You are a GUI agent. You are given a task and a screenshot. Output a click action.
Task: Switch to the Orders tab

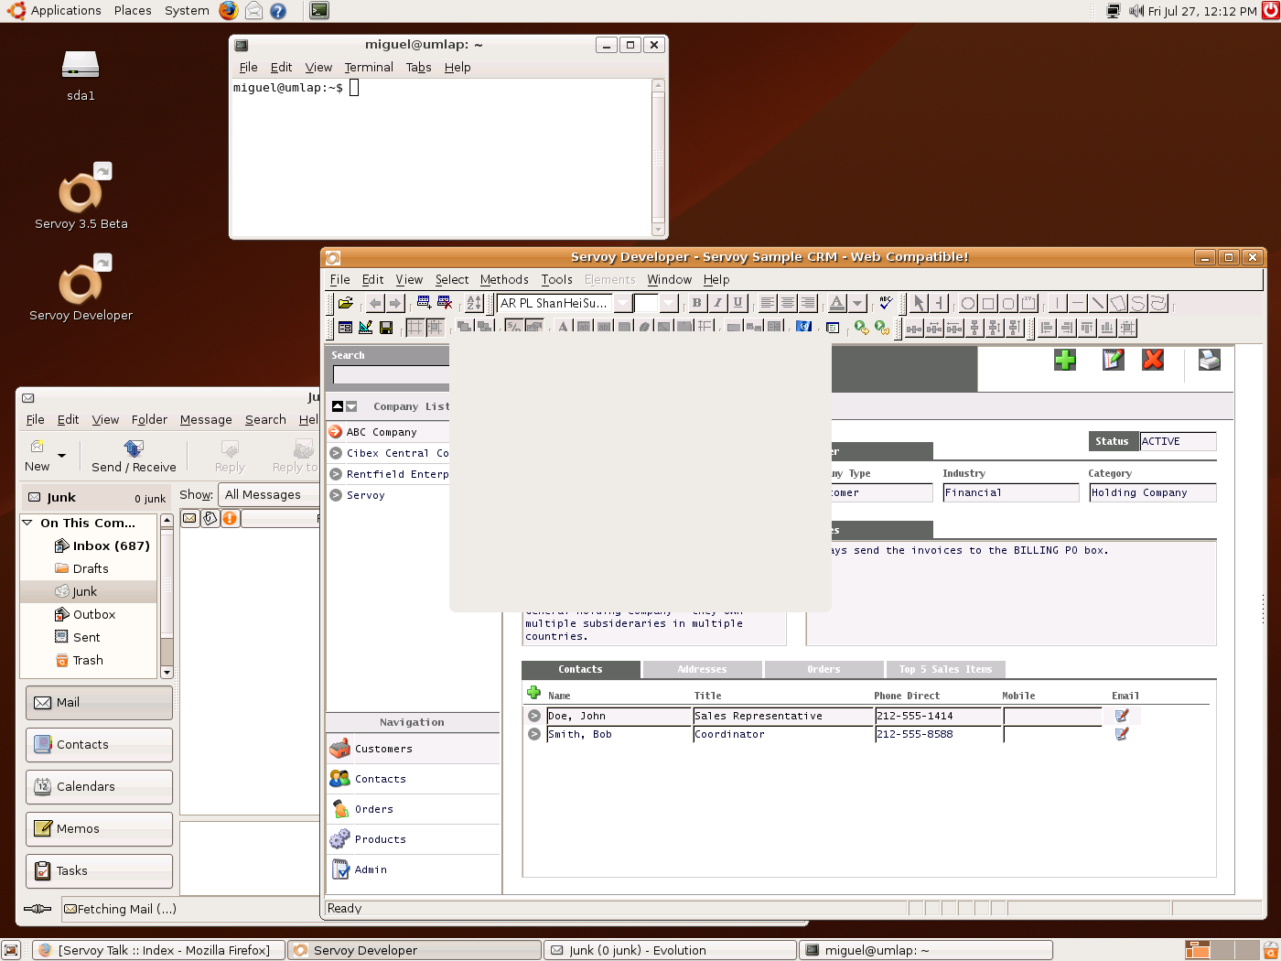tap(823, 669)
